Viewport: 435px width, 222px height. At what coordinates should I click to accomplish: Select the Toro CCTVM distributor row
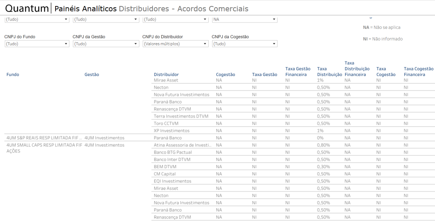(166, 123)
